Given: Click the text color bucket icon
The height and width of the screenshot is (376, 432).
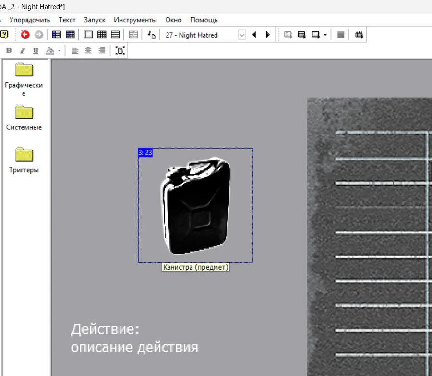Looking at the screenshot, I should (50, 50).
